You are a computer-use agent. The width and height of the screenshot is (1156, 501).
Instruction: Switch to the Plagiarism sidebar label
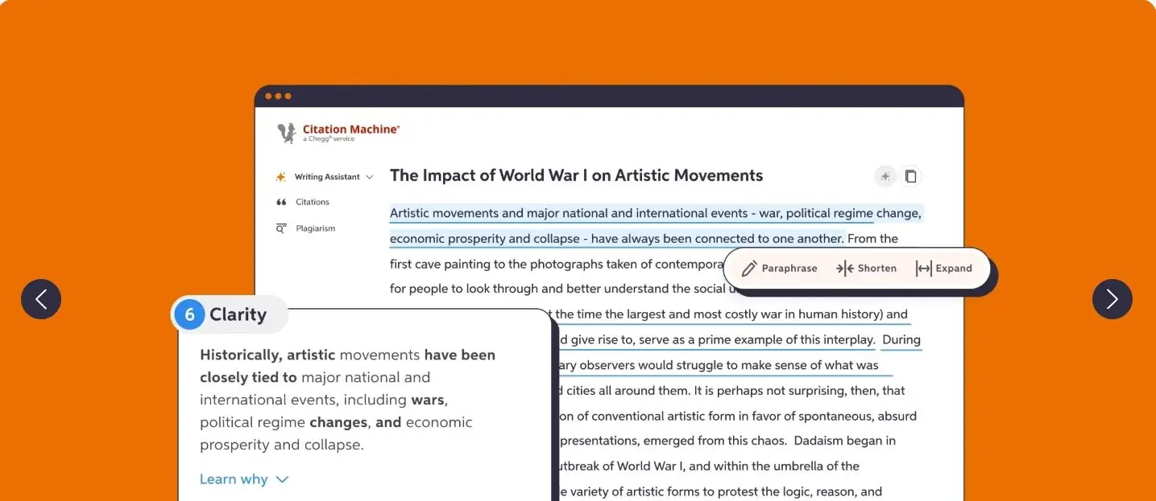click(315, 228)
